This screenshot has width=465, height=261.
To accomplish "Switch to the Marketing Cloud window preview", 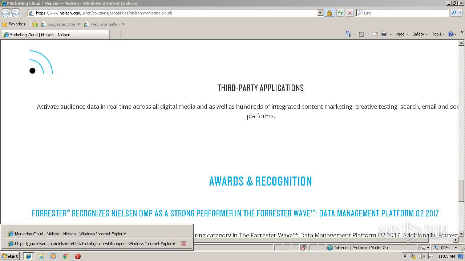I will tap(97, 234).
